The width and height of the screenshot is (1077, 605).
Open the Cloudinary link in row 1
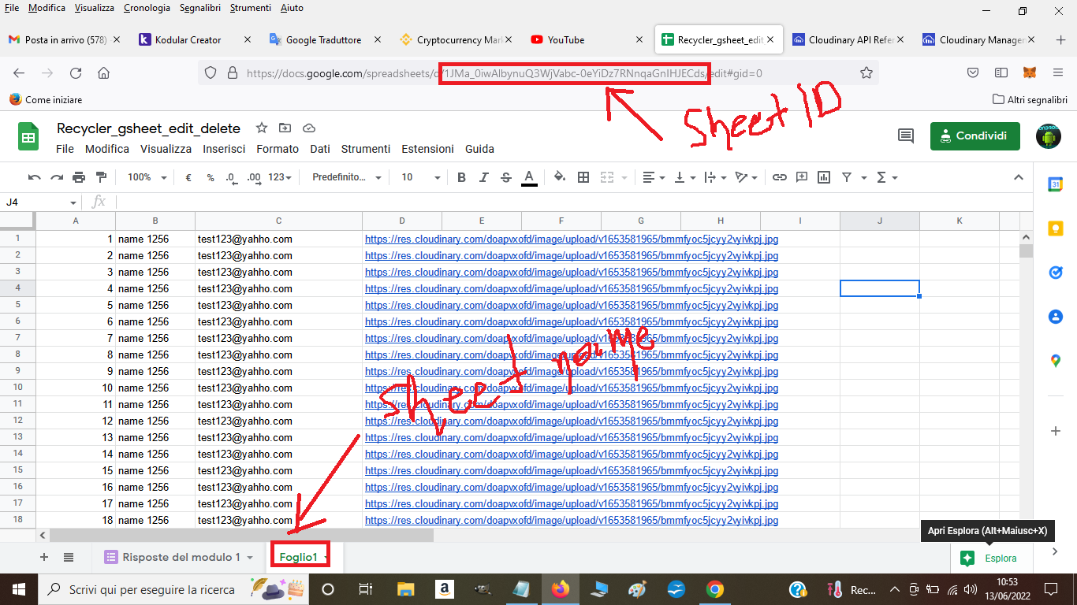[x=571, y=239]
